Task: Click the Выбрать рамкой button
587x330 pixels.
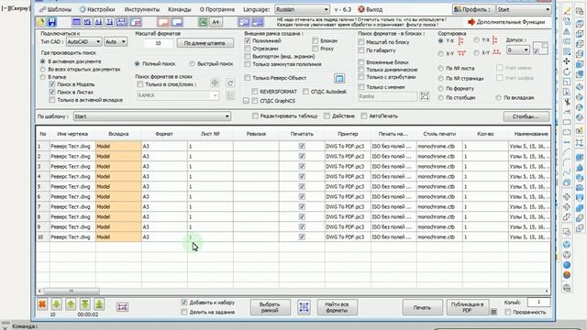Action: [x=270, y=307]
